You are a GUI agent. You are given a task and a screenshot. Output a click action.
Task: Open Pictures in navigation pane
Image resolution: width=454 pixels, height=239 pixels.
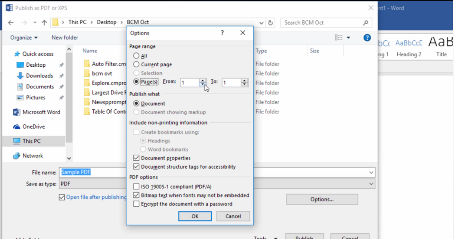pyautogui.click(x=31, y=97)
